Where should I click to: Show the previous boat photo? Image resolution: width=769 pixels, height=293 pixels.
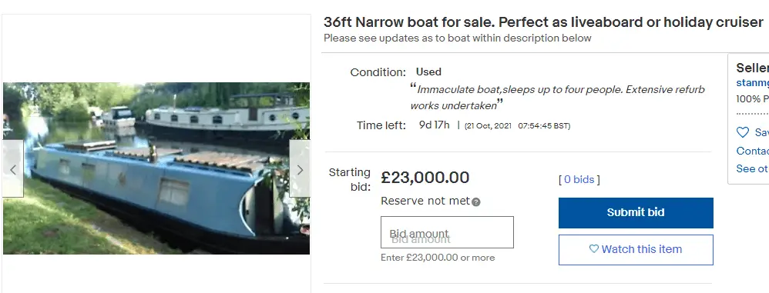pos(13,168)
